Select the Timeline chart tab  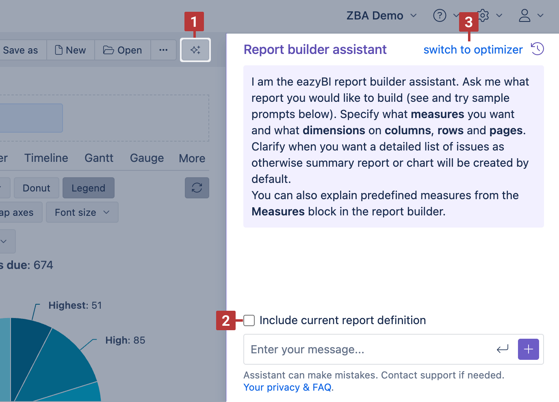point(46,158)
